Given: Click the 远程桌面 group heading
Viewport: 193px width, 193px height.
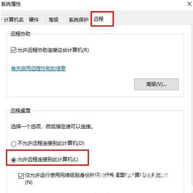Looking at the screenshot, I should pos(20,111).
